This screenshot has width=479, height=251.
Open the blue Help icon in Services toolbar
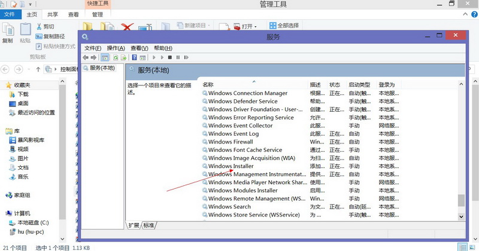[x=134, y=57]
